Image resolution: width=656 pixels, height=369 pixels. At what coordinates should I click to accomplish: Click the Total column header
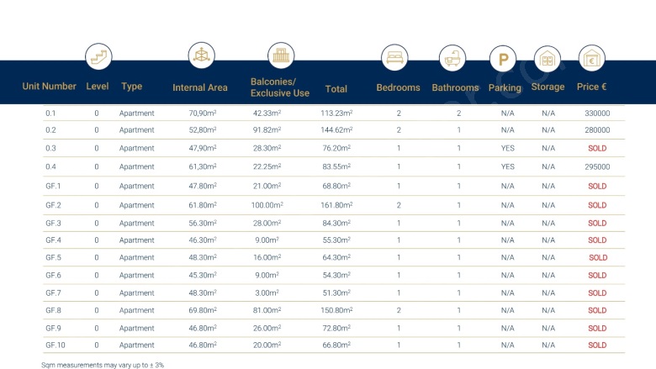(336, 88)
